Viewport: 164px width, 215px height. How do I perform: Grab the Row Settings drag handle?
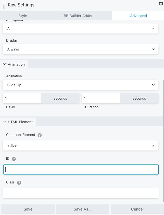pos(4,5)
